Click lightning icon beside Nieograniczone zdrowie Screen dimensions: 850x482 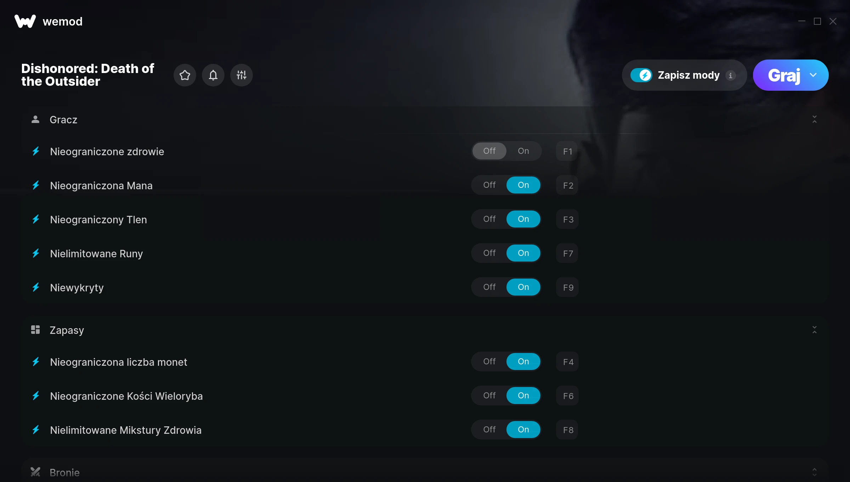[36, 151]
